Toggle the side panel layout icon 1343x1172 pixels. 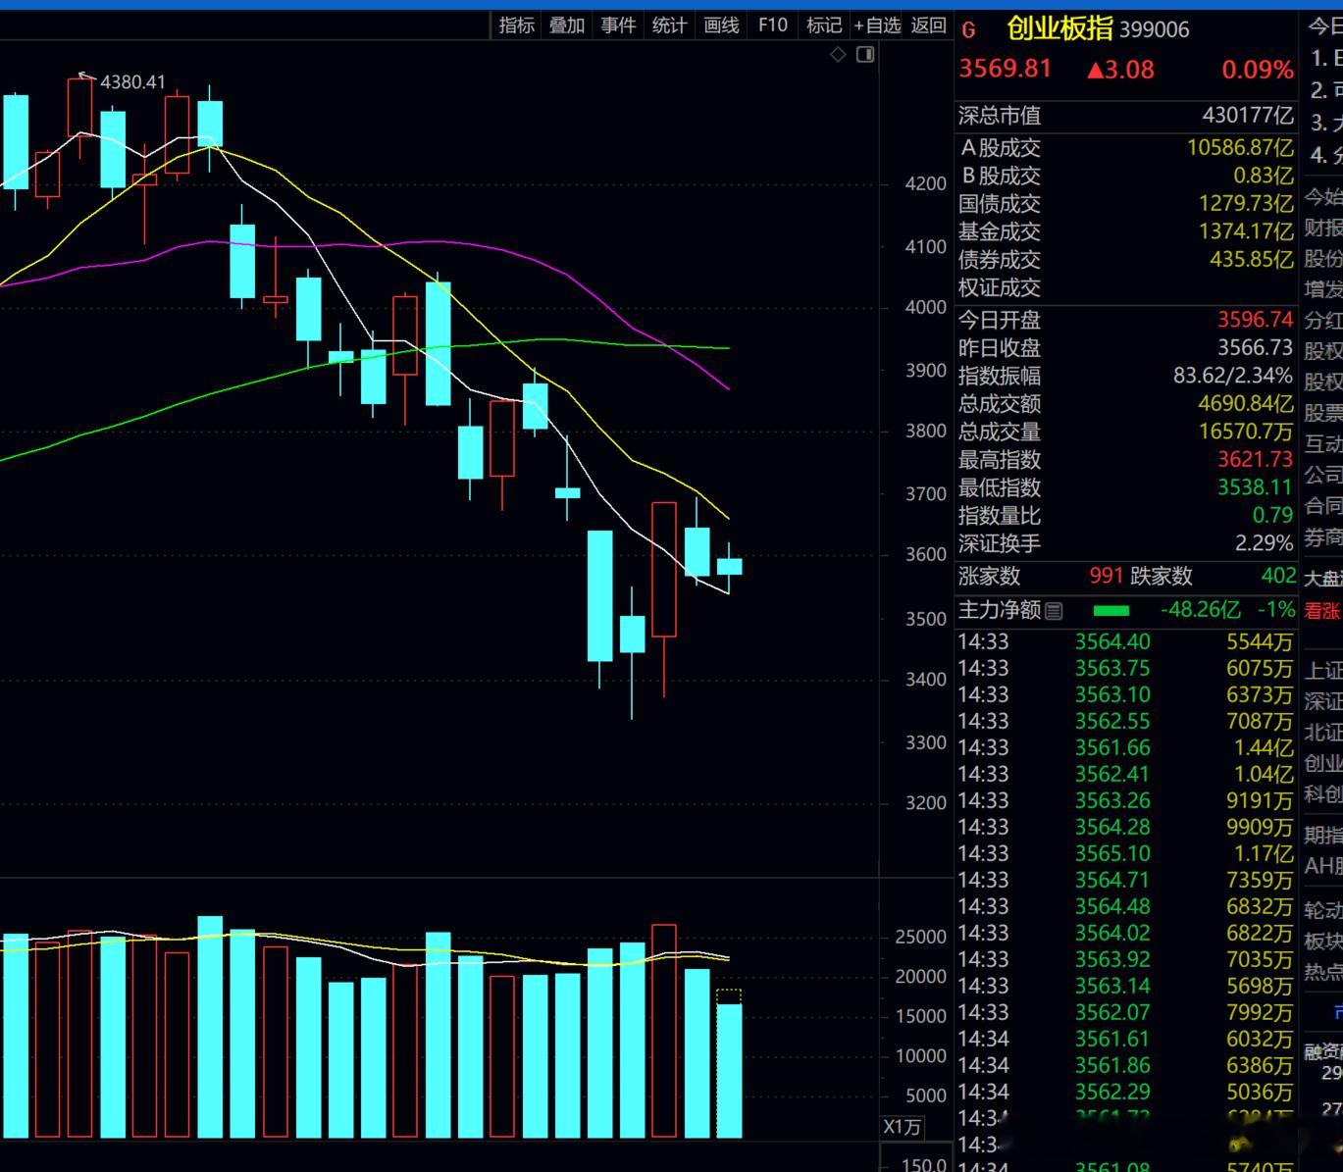[x=865, y=55]
